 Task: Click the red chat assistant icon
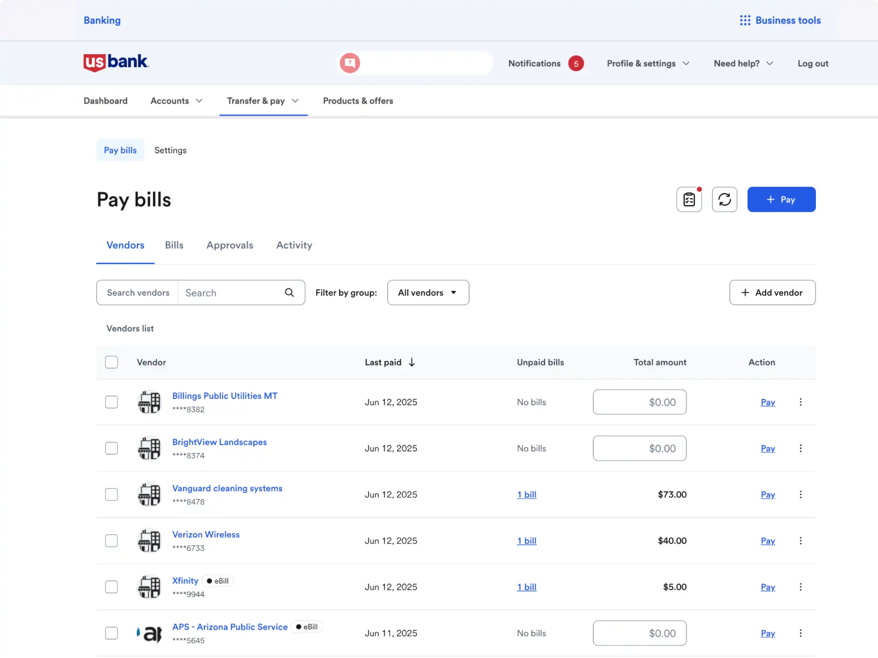click(x=350, y=63)
